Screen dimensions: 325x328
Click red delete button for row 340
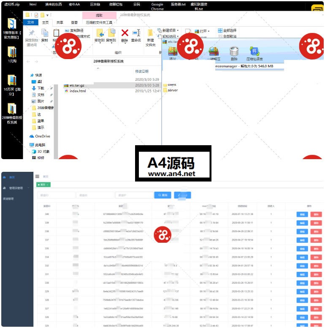coord(315,214)
